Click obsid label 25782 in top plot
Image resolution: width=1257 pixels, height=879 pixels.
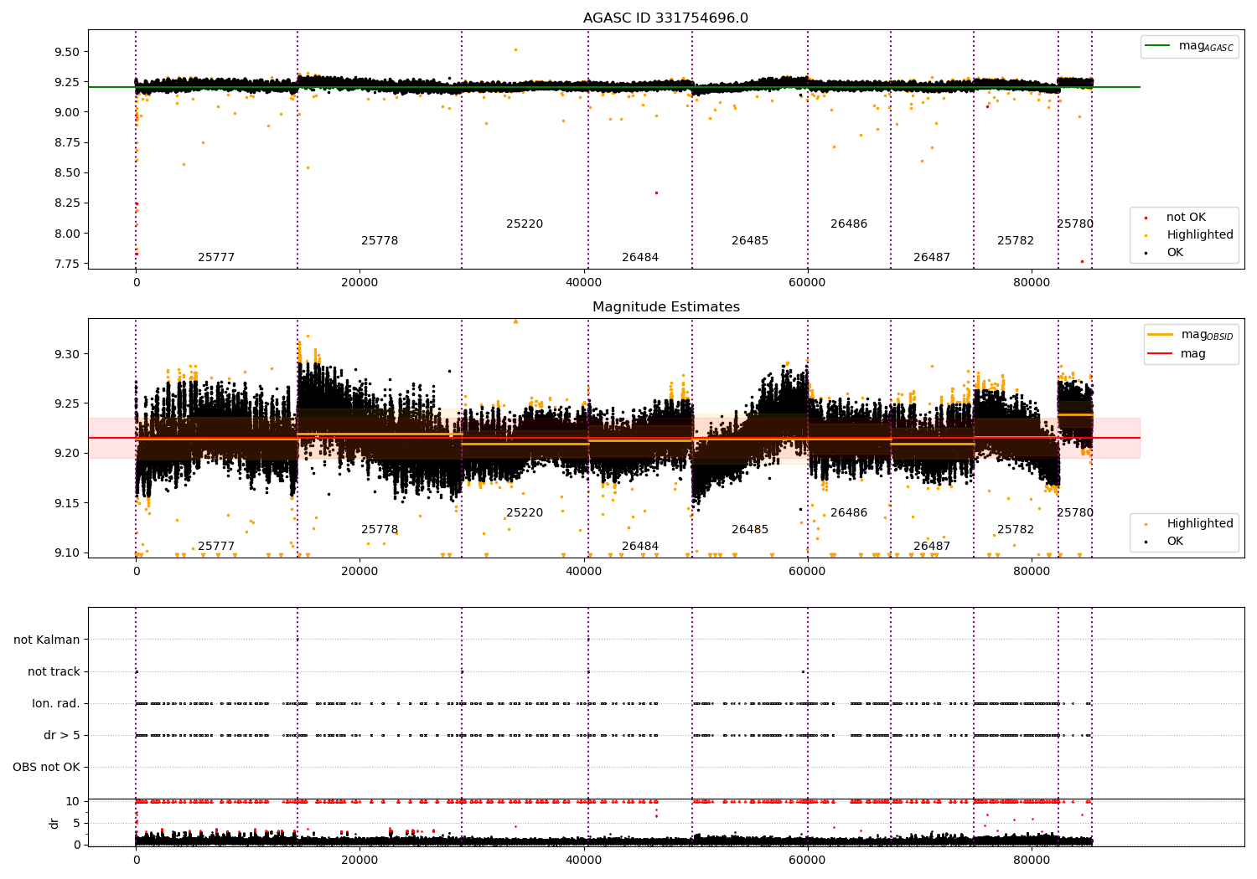(x=1016, y=241)
